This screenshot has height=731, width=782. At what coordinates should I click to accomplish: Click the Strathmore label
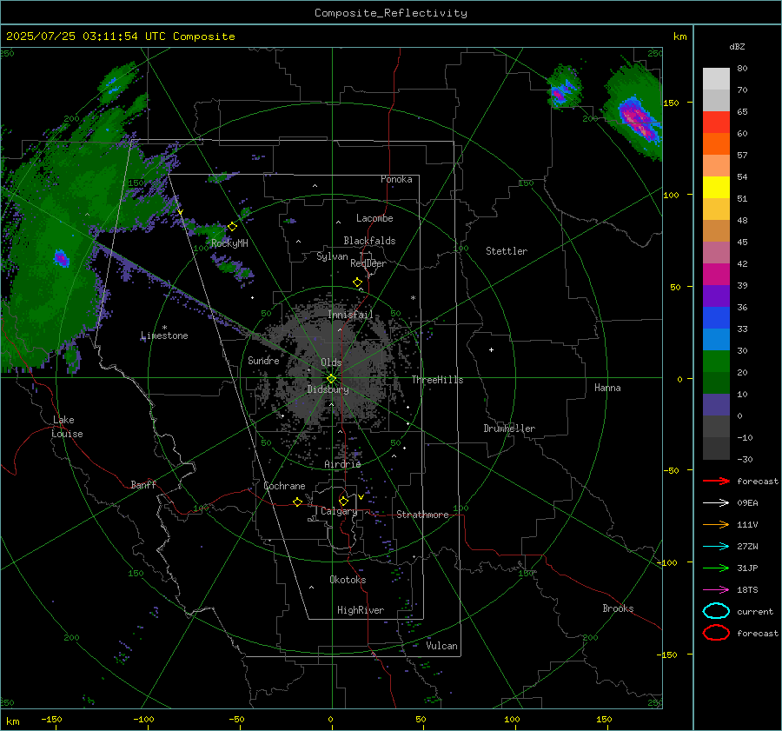point(422,515)
